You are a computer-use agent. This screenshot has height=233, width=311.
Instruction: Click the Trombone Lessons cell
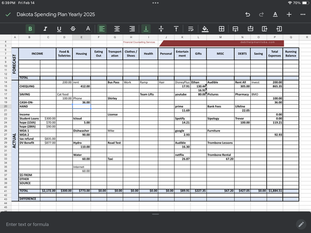coord(220,143)
